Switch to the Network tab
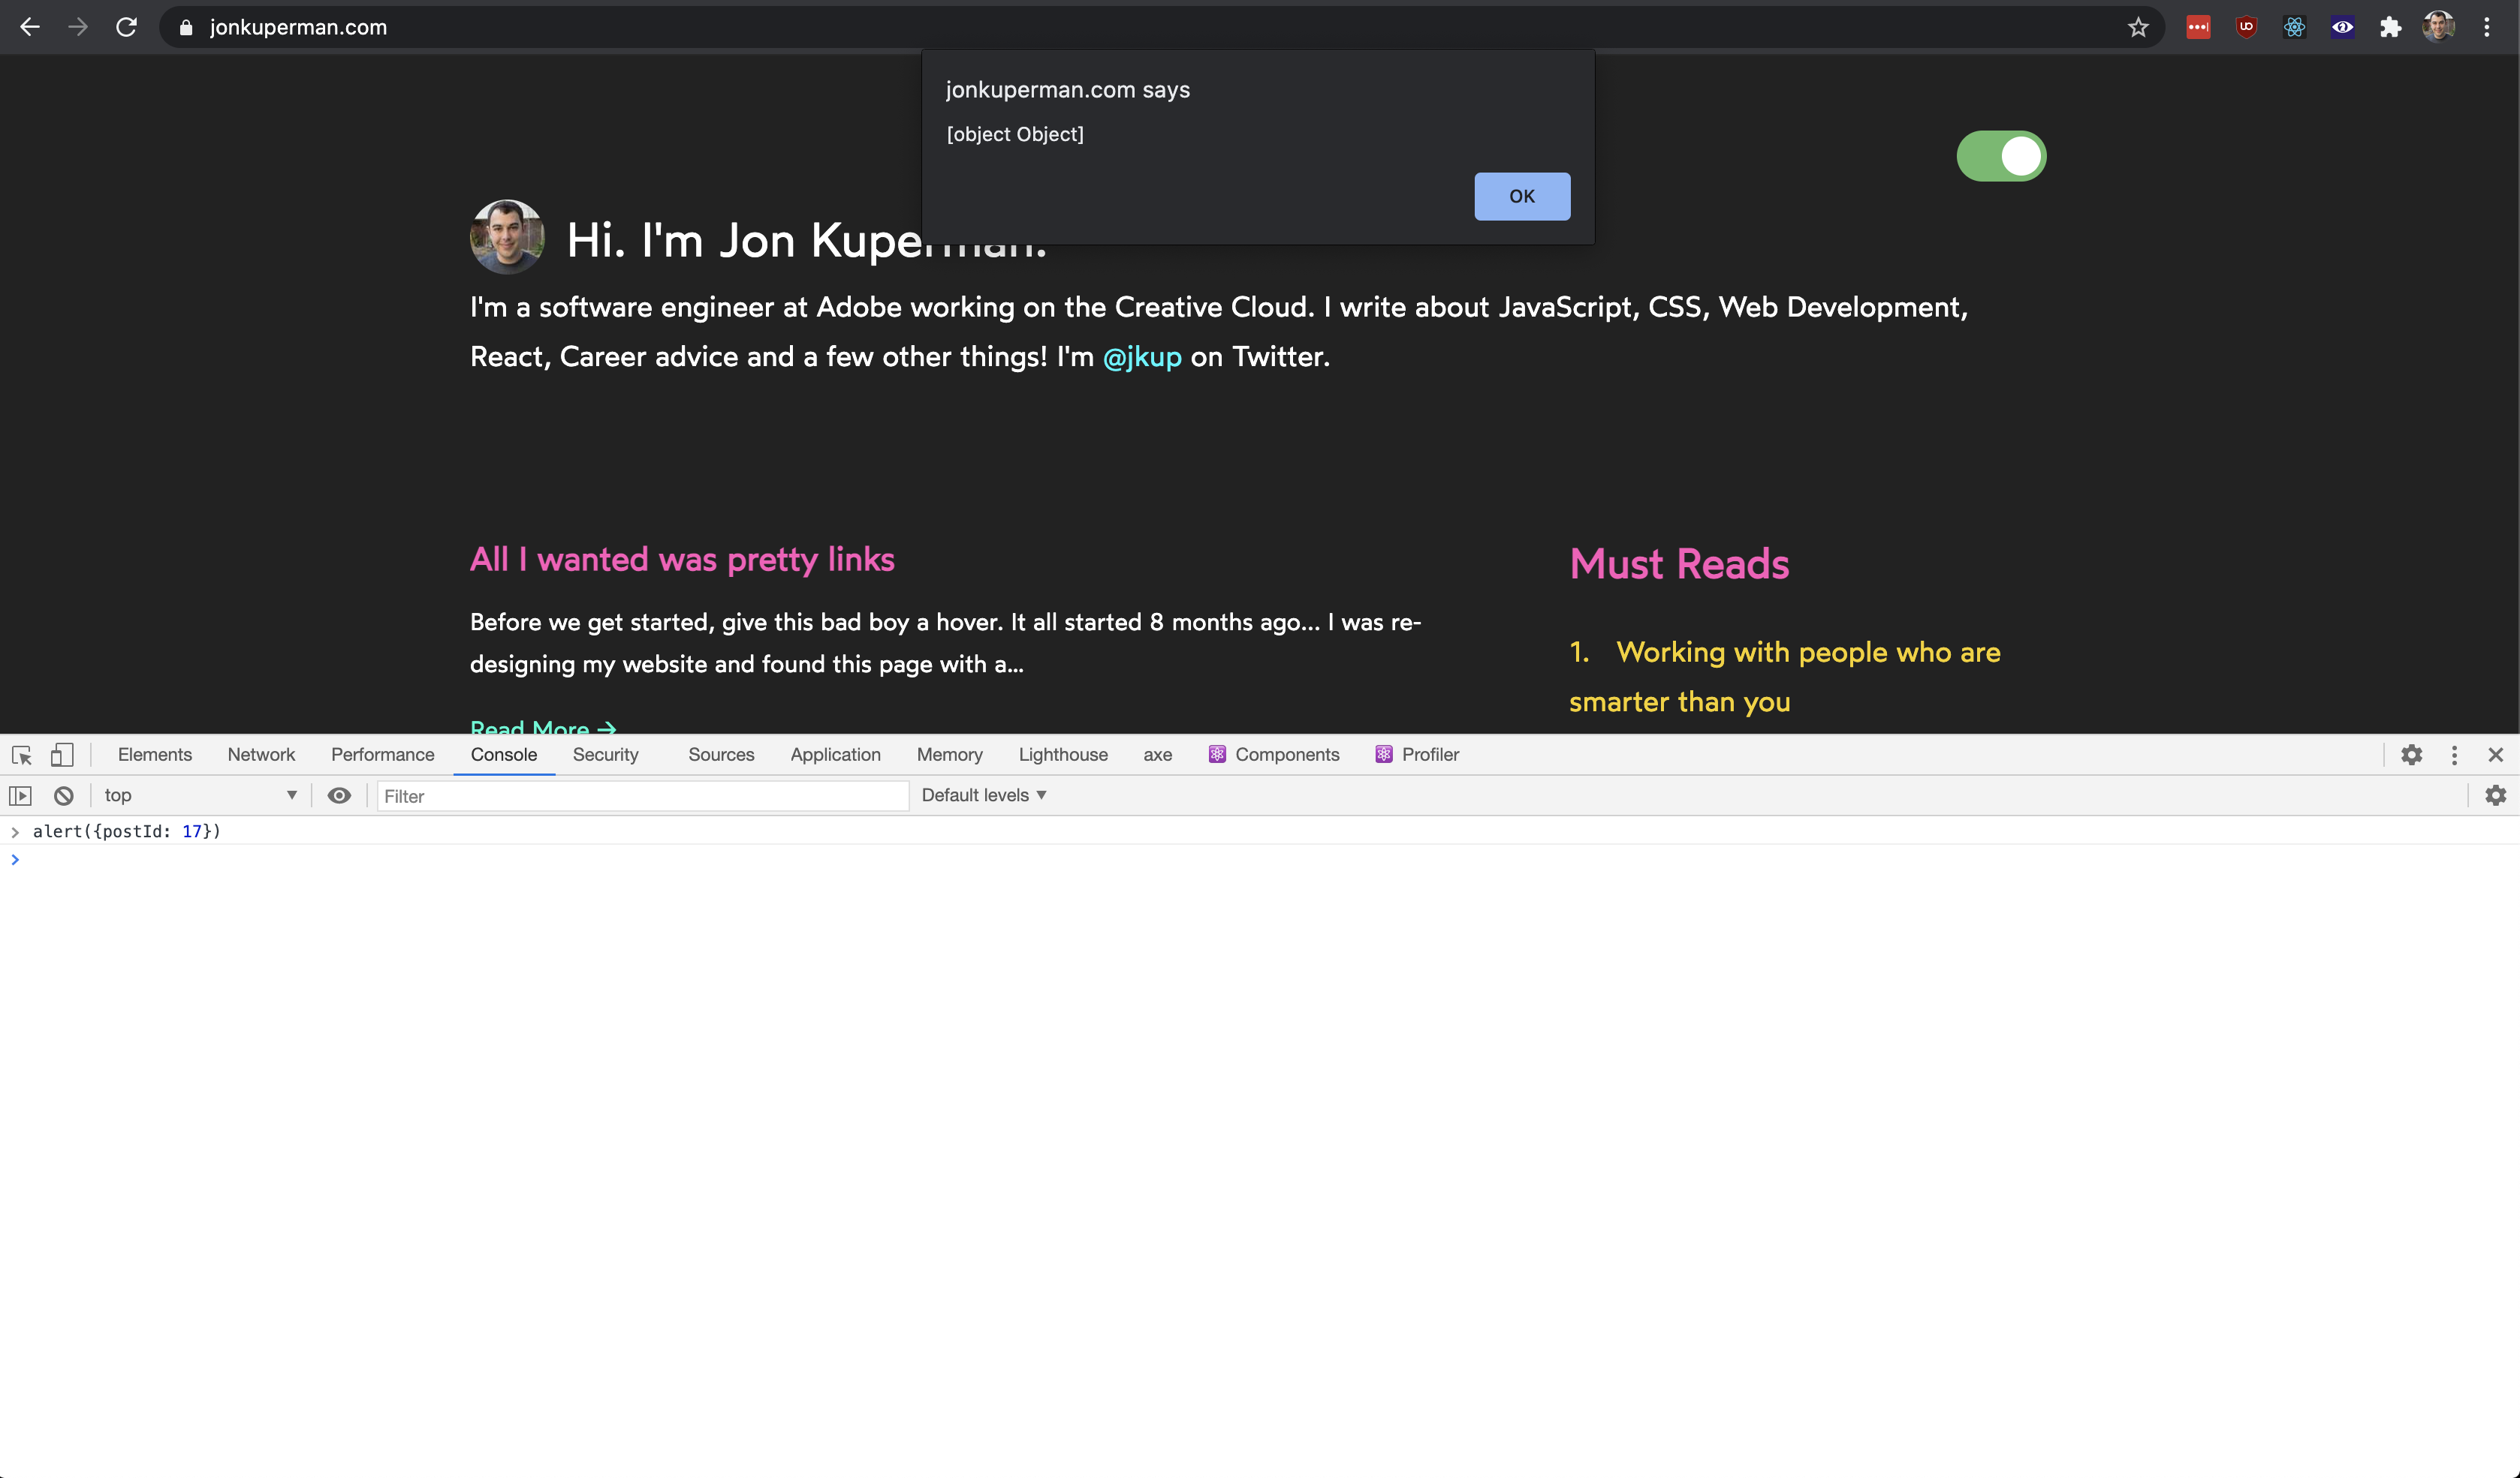2520x1478 pixels. pos(261,755)
